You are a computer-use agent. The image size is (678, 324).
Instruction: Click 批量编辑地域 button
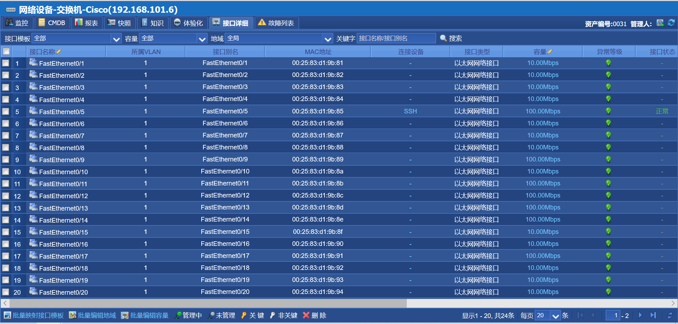93,315
